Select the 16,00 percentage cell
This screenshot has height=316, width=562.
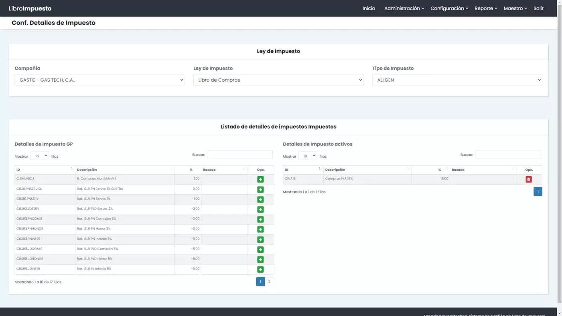click(x=430, y=179)
